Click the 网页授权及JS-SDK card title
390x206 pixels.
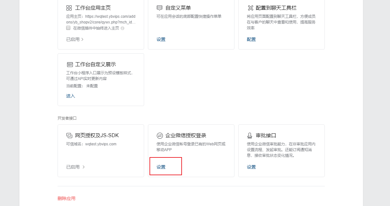(97, 136)
